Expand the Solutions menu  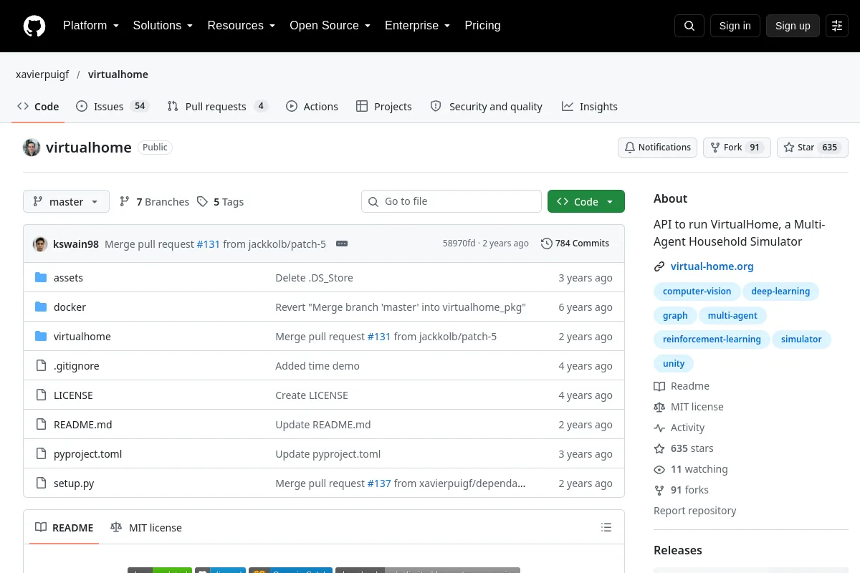pyautogui.click(x=163, y=26)
